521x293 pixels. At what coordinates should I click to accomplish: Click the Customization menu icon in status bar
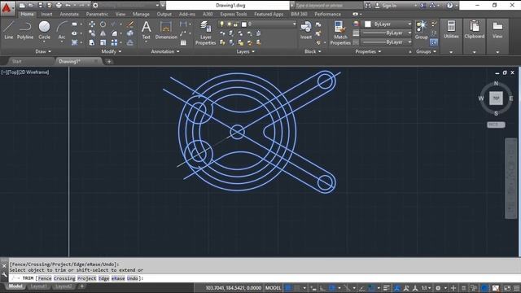pos(517,288)
